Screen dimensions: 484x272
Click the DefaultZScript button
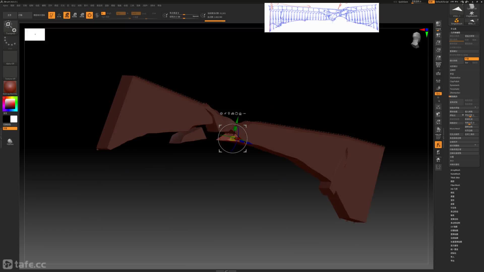pyautogui.click(x=442, y=2)
